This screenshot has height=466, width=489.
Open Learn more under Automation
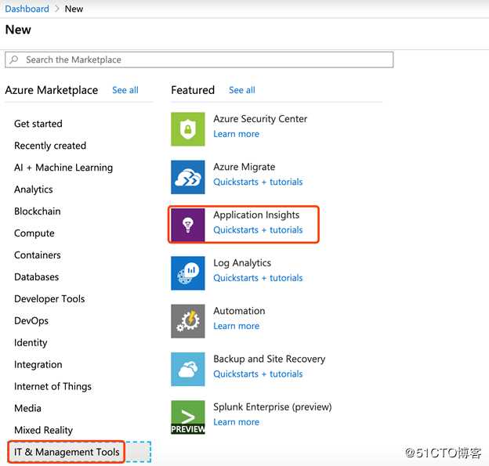(x=236, y=326)
